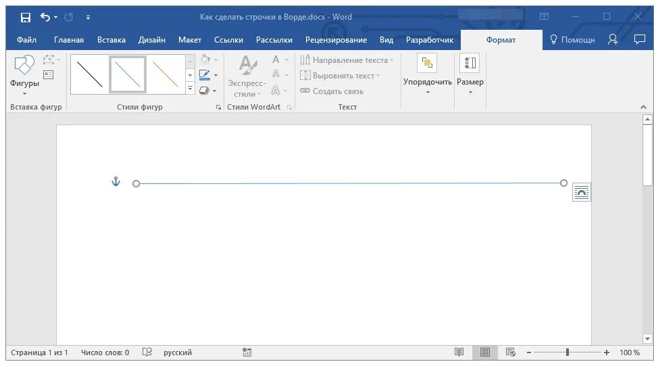Open the Фигуры shapes gallery

click(x=24, y=75)
